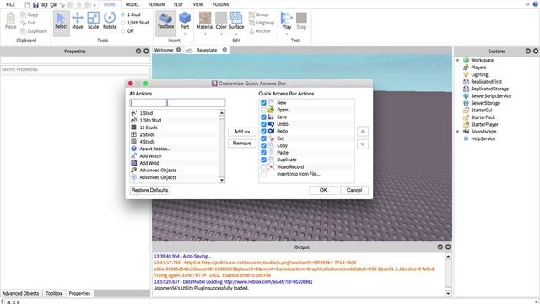Select Lighting in the Explorer

[x=479, y=74]
